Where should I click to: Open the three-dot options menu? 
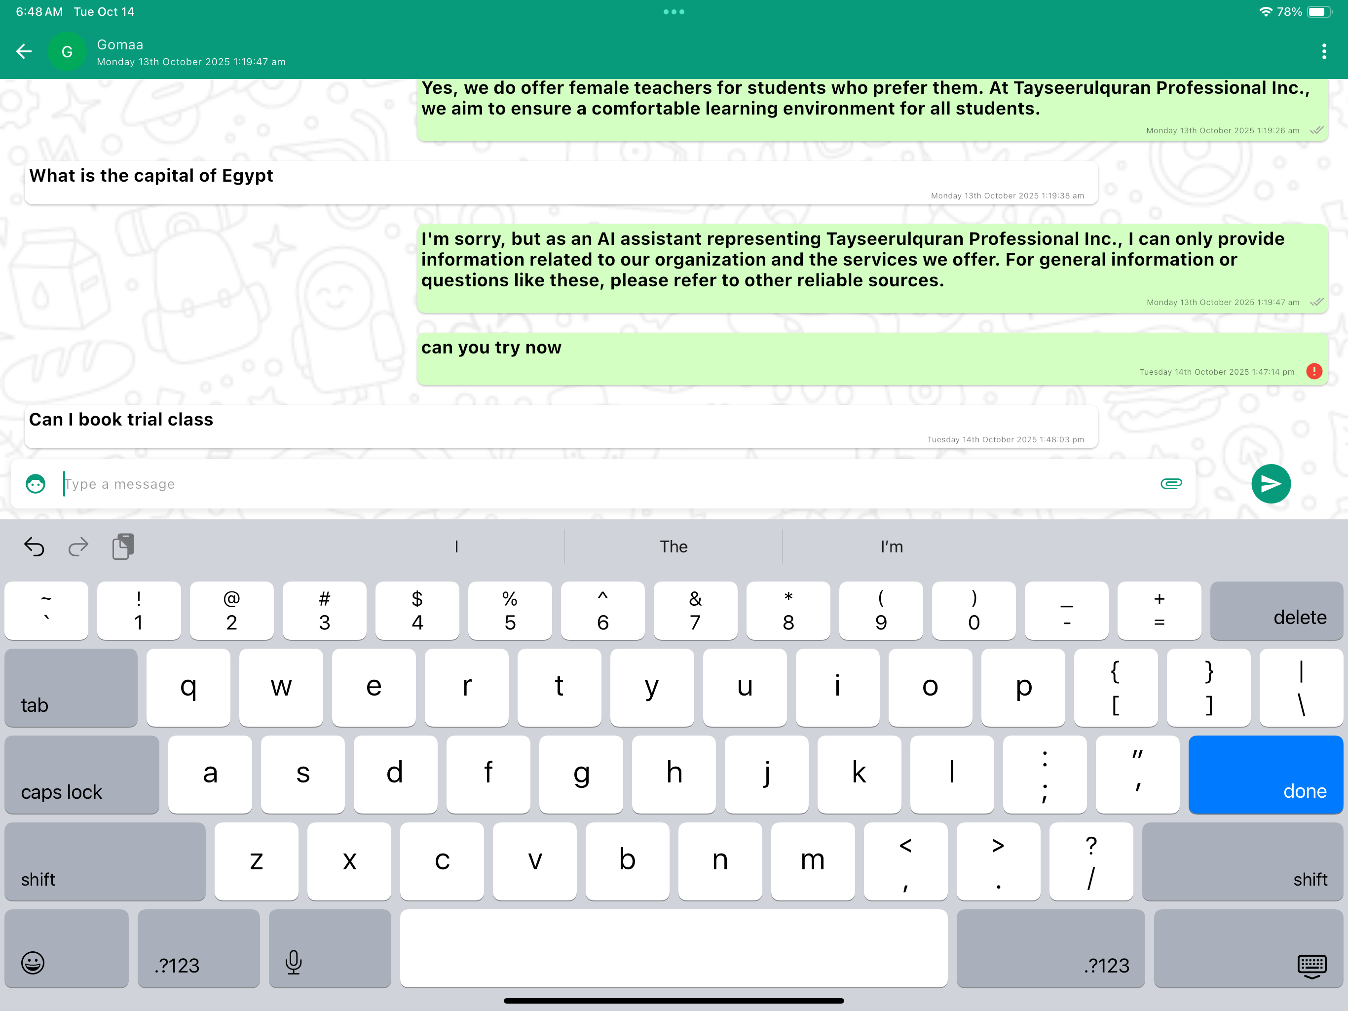[1324, 51]
